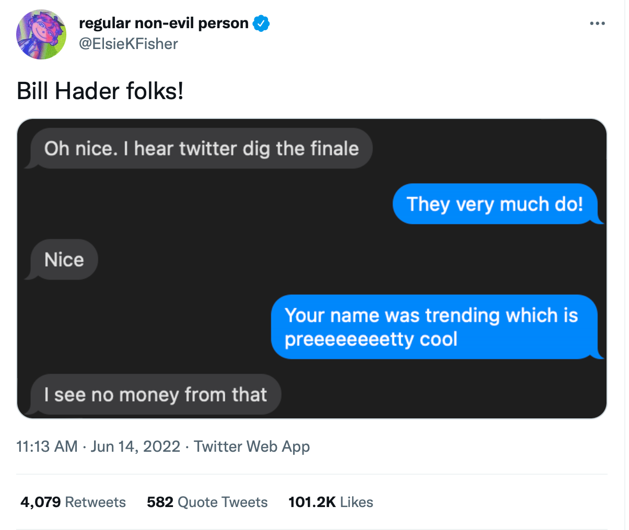The height and width of the screenshot is (530, 629).
Task: Visit the @ElsieKFisher handle link
Action: click(x=128, y=44)
